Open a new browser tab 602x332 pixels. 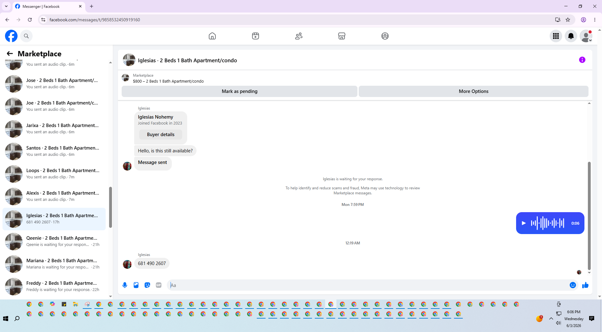click(x=92, y=6)
